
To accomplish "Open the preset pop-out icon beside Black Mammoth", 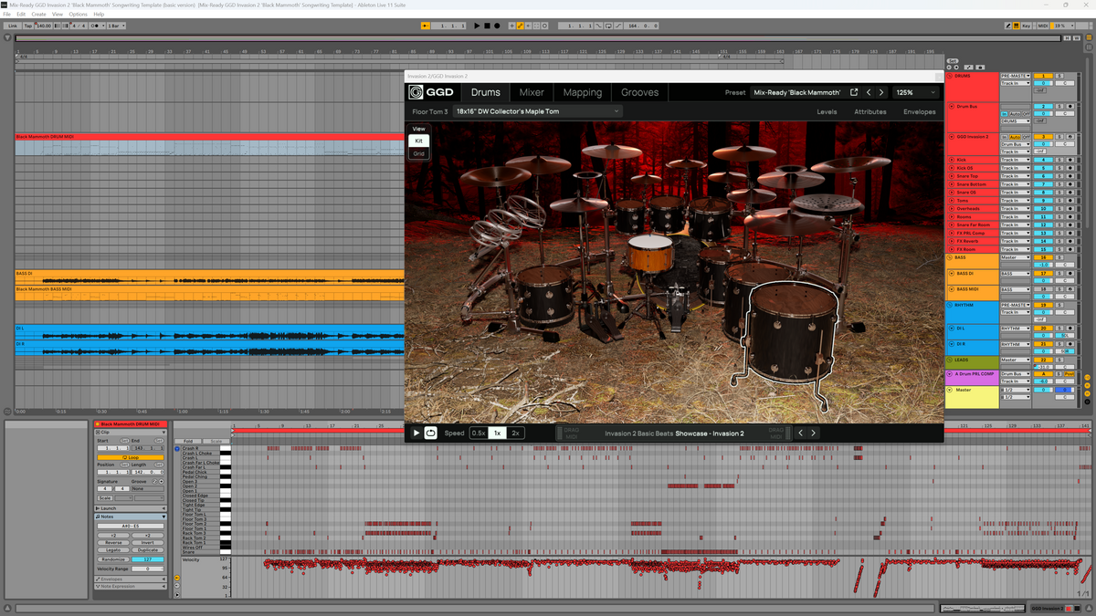I will pos(854,92).
